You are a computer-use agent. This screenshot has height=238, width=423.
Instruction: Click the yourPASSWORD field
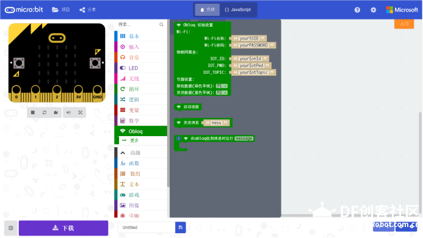tap(253, 45)
